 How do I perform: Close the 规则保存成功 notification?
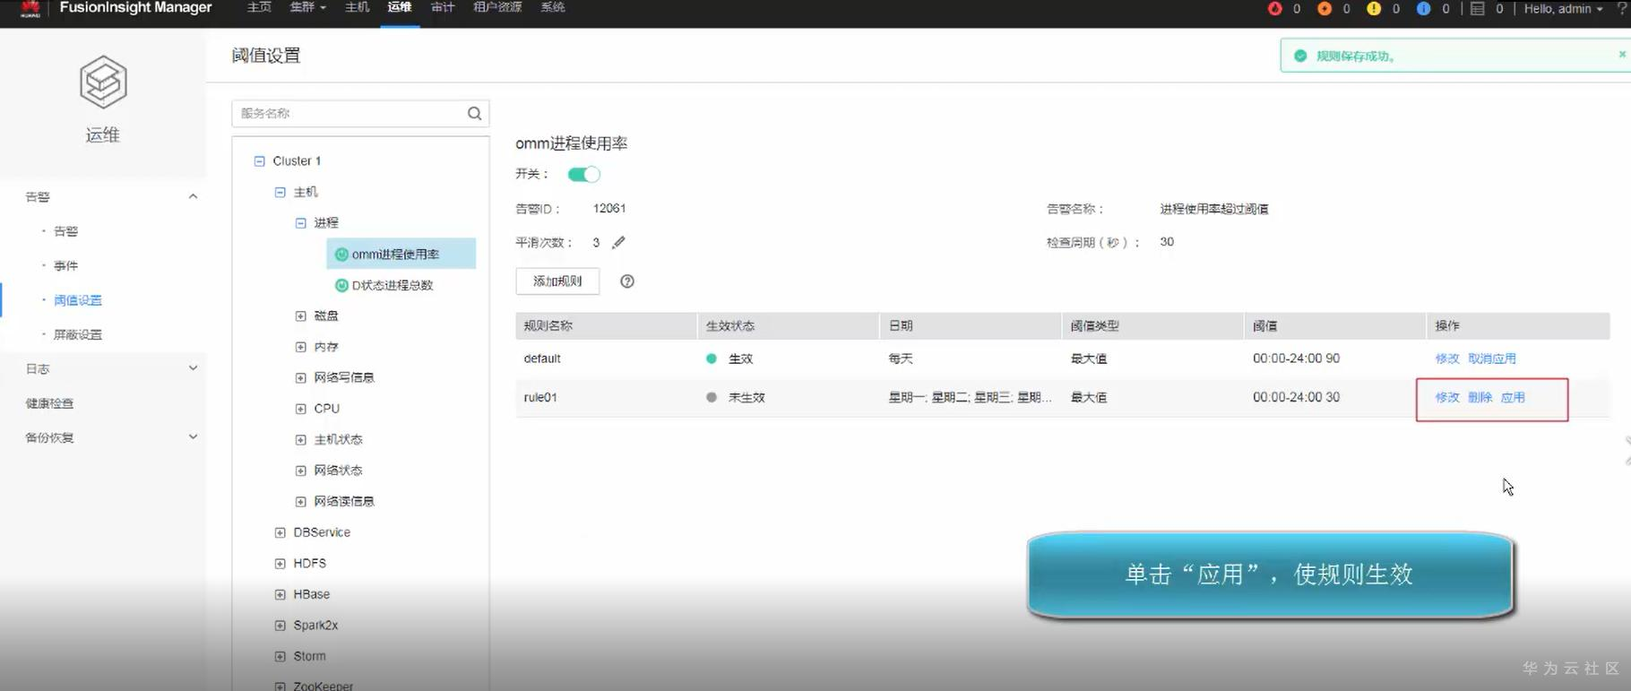(1622, 55)
